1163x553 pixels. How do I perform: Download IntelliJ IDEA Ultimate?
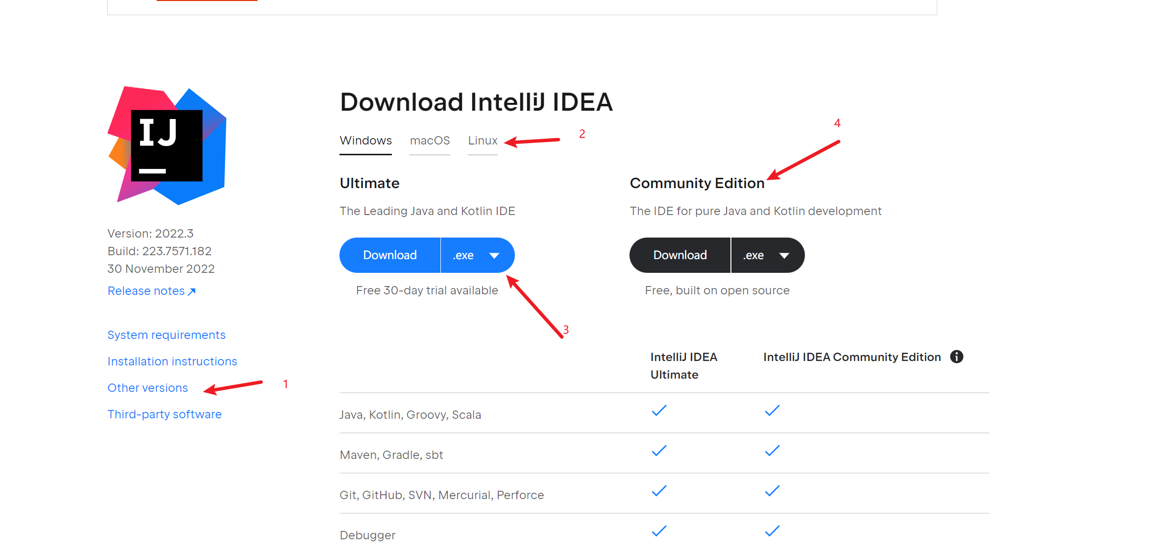pos(390,255)
